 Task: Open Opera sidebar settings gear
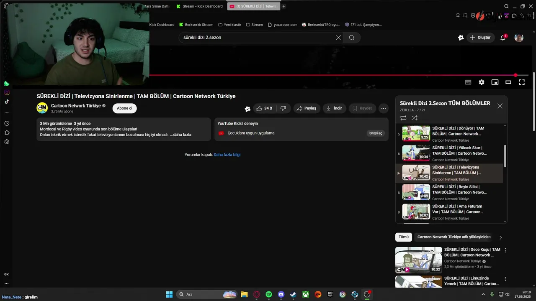(x=7, y=142)
